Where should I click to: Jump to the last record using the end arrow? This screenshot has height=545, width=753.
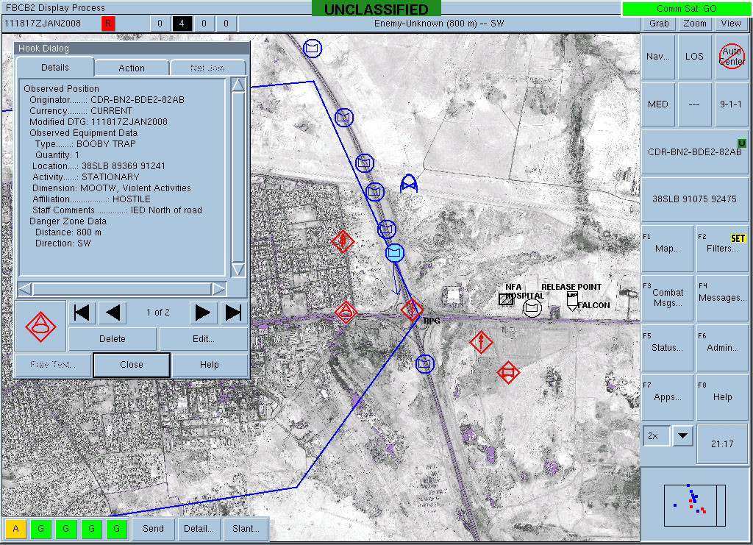[234, 313]
